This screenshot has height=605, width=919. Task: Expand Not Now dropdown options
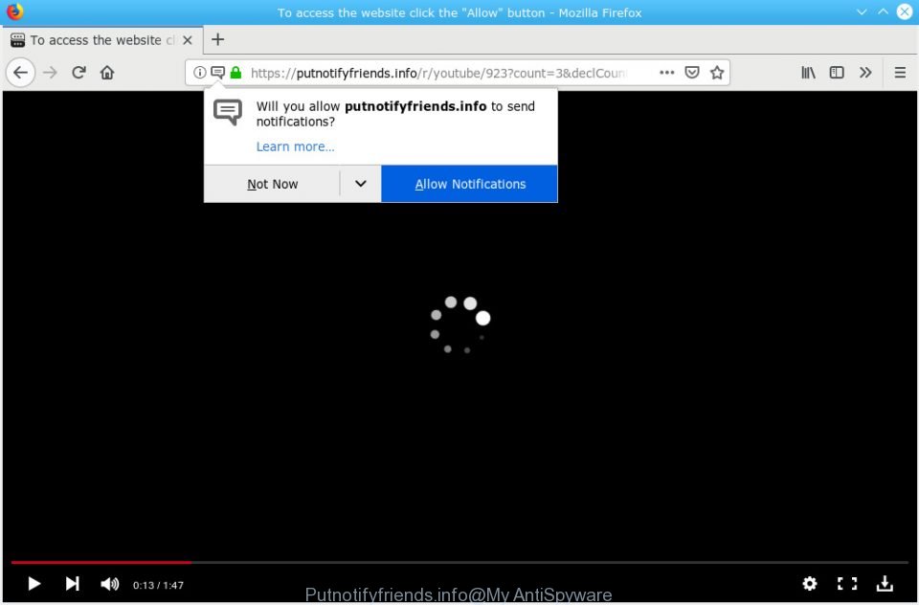[x=361, y=184]
